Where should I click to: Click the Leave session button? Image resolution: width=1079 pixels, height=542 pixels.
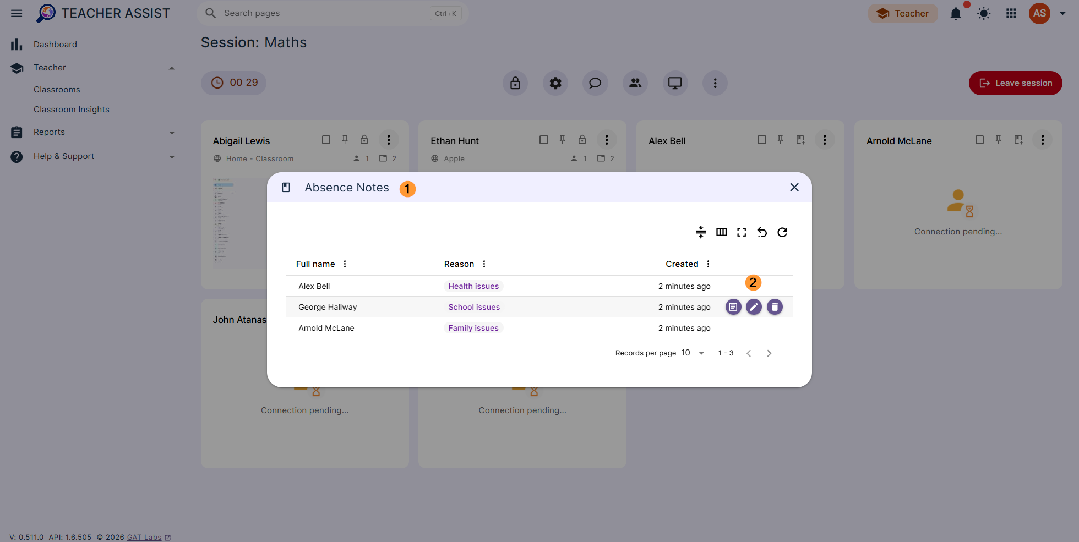(x=1015, y=83)
